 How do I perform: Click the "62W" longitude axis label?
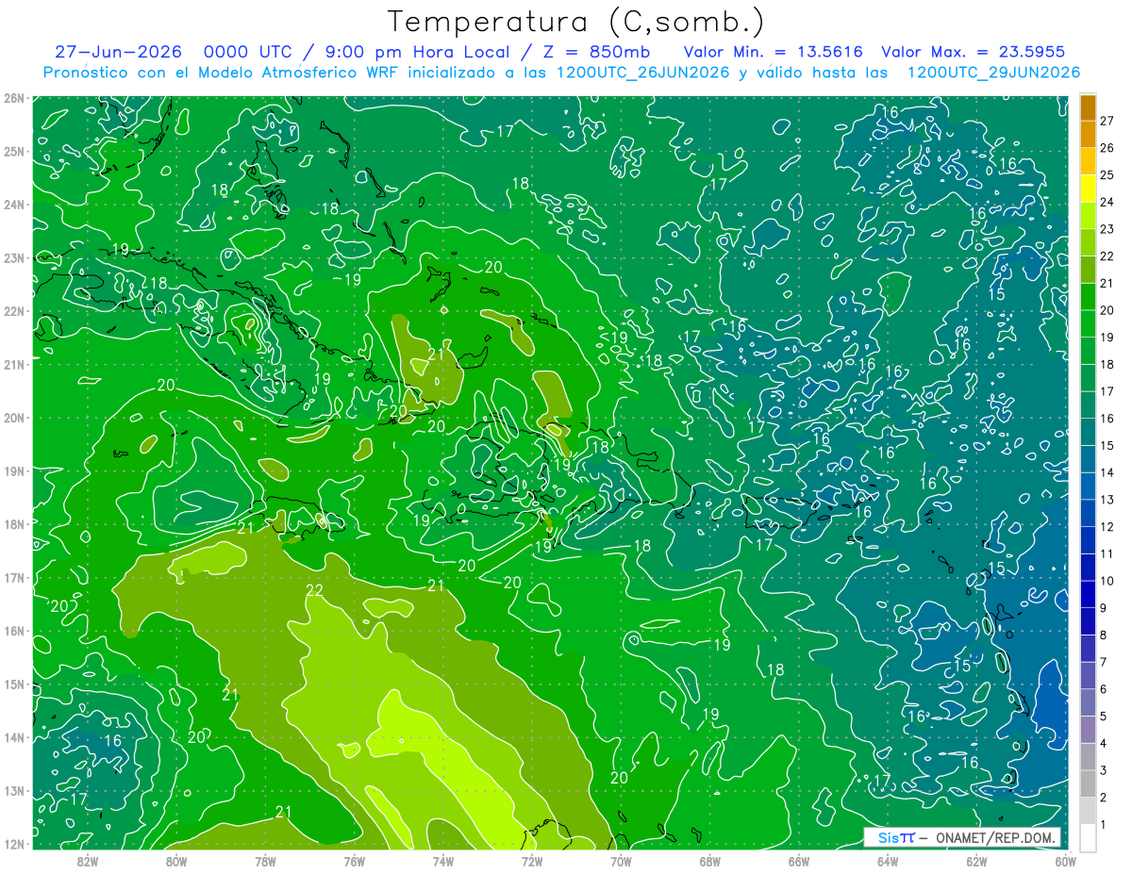976,862
